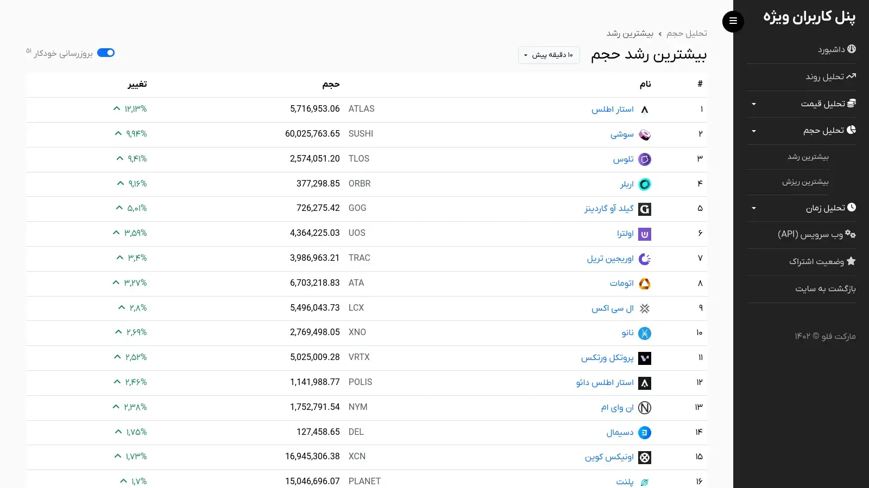Image resolution: width=869 pixels, height=488 pixels.
Task: Open سوشی coin link
Action: (622, 134)
